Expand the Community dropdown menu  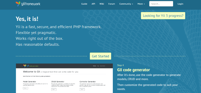126,4
